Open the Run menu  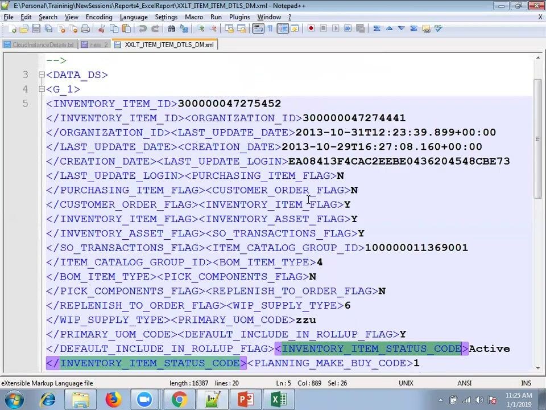coord(216,17)
